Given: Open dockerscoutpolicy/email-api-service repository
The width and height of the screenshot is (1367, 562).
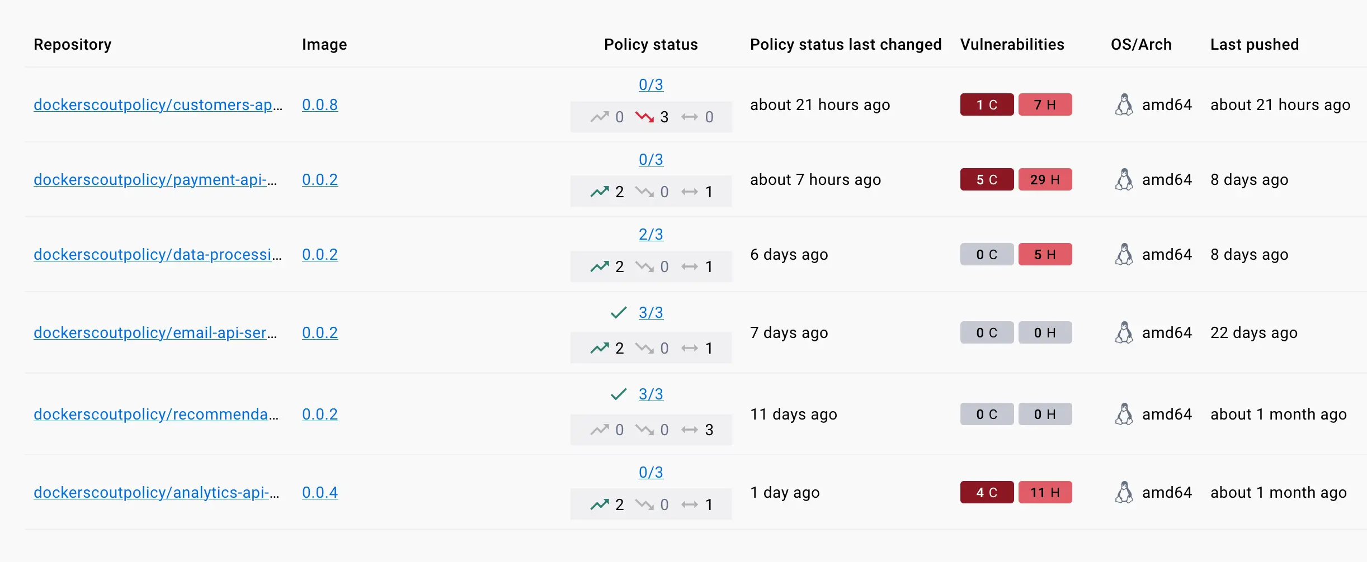Looking at the screenshot, I should click(155, 332).
